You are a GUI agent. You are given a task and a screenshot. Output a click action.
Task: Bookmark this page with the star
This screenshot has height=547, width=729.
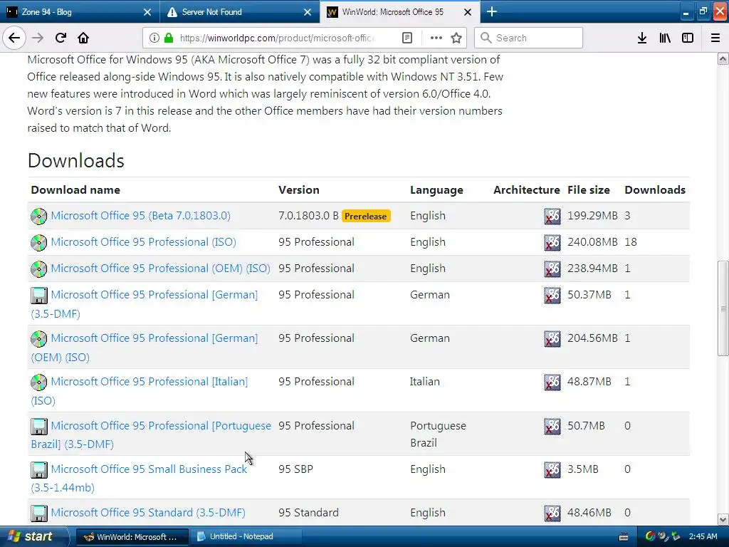tap(456, 38)
